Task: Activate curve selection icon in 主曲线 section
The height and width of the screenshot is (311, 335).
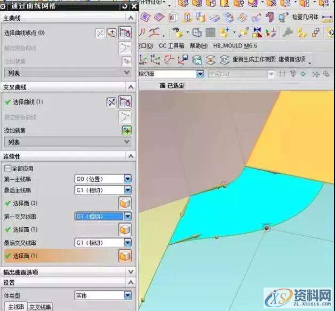Action: click(125, 33)
